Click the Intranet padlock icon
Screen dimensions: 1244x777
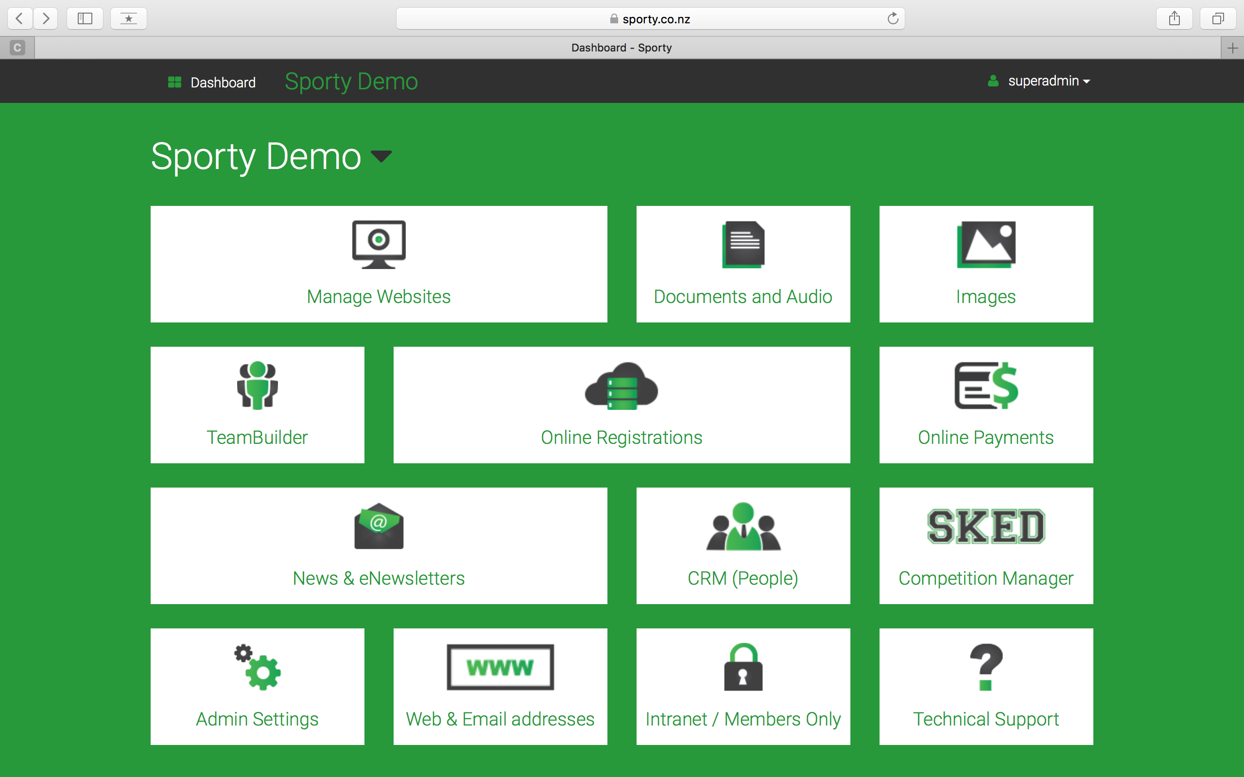743,667
